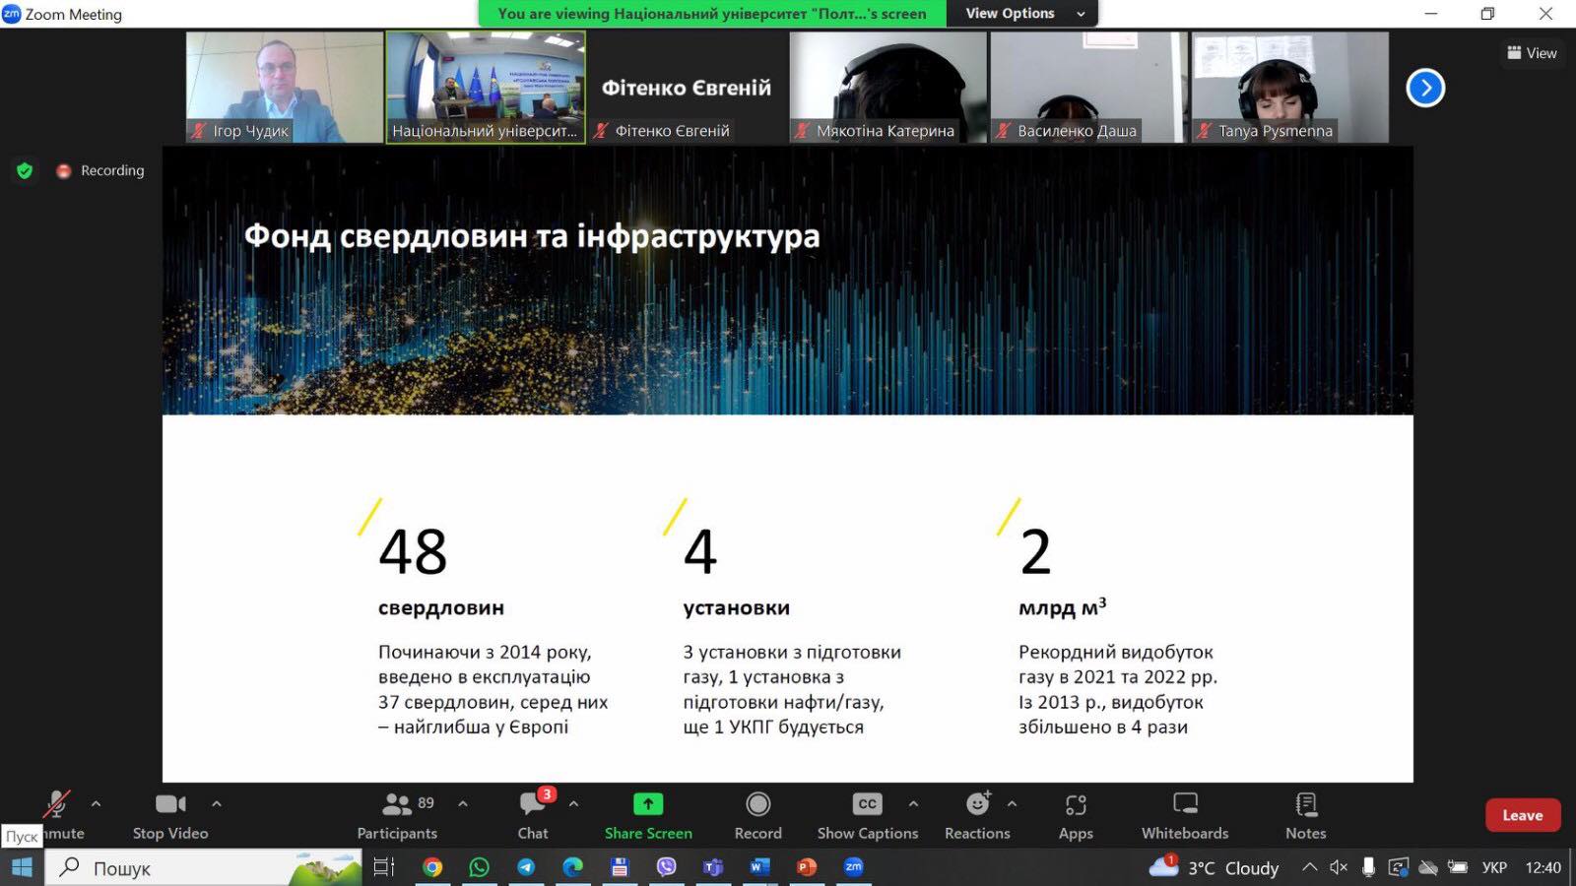Open the Chat panel
The width and height of the screenshot is (1576, 886).
point(533,815)
